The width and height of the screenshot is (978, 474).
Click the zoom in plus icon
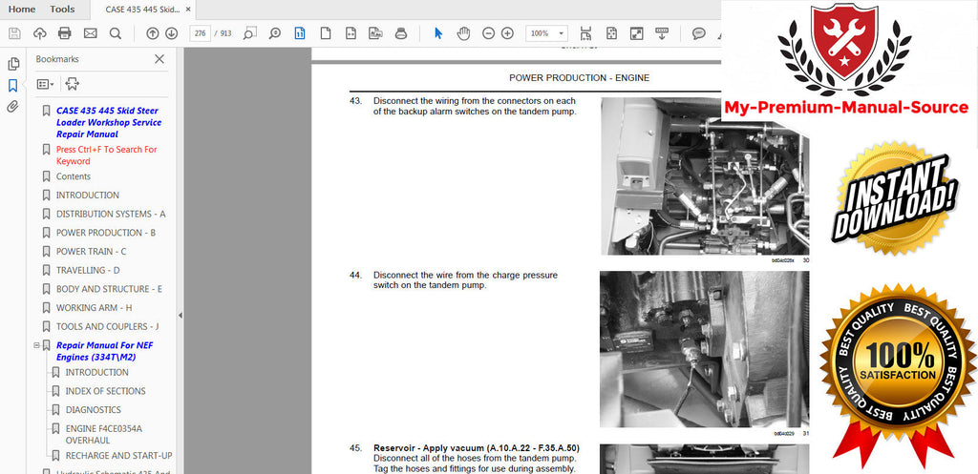click(508, 33)
